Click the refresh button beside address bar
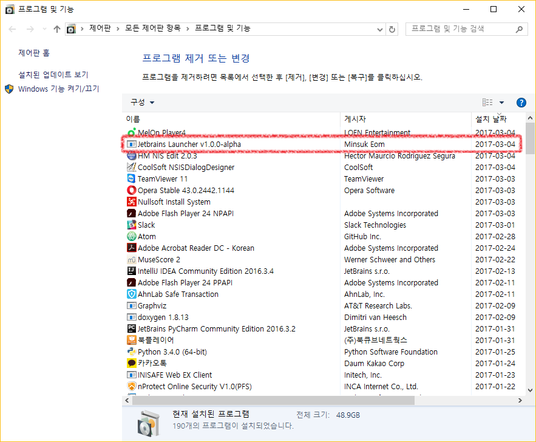This screenshot has width=536, height=442. coord(392,29)
